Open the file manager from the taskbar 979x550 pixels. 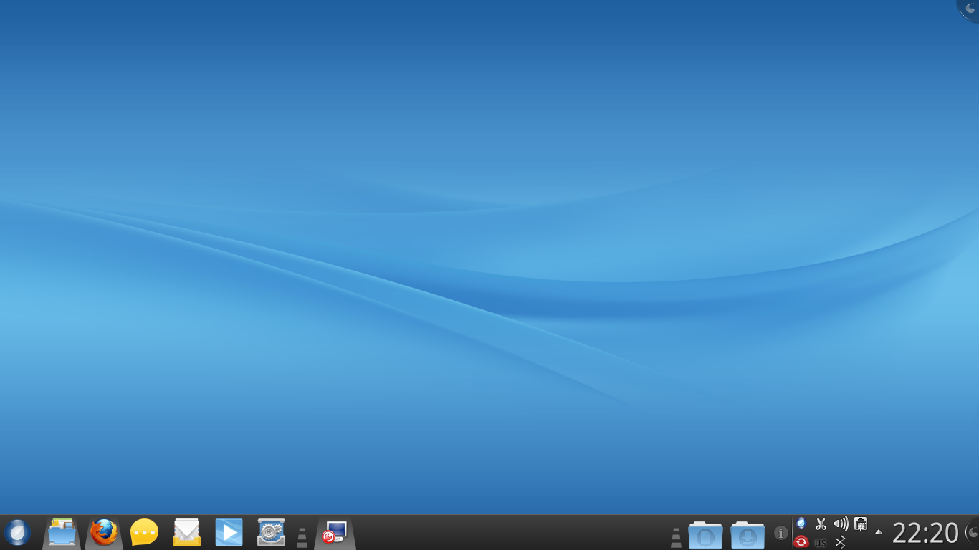[61, 531]
